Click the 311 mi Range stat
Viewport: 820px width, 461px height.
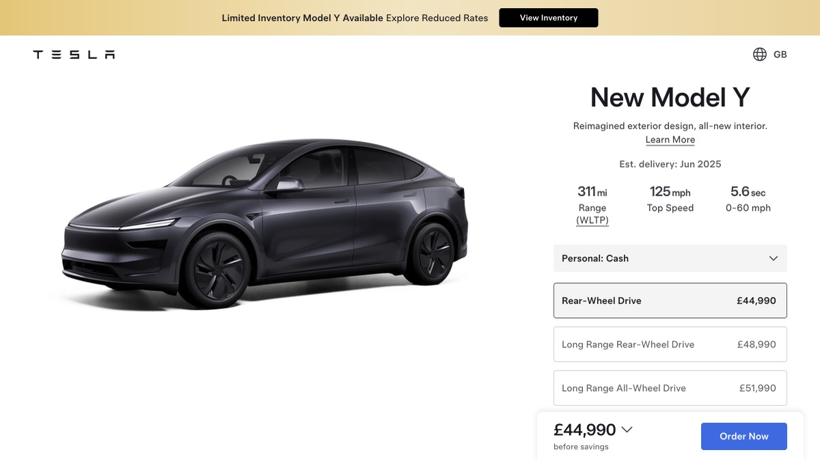[592, 205]
